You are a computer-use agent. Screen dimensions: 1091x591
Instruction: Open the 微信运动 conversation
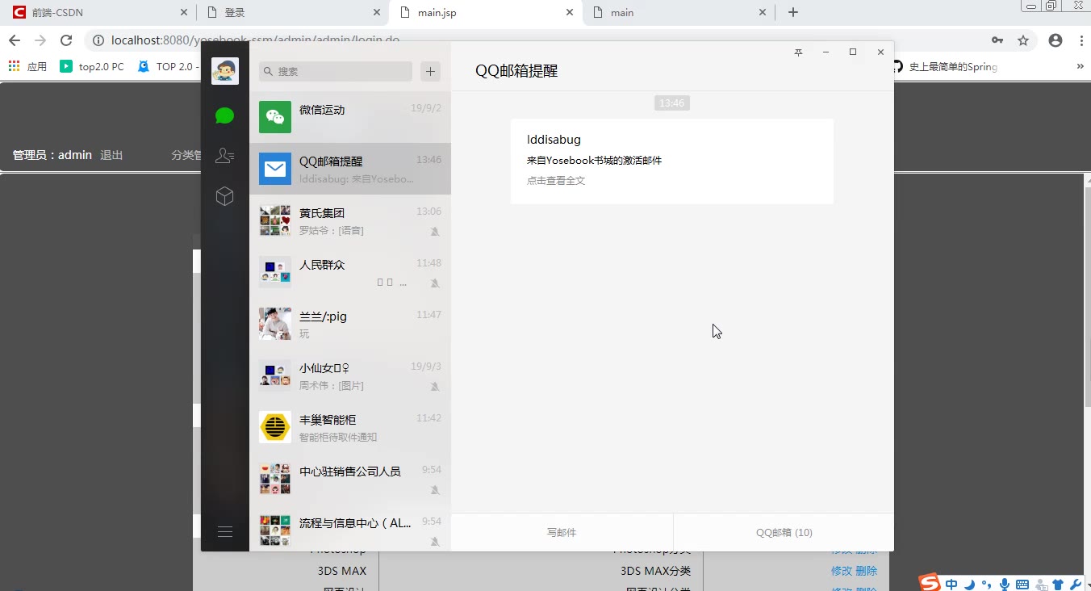[350, 117]
